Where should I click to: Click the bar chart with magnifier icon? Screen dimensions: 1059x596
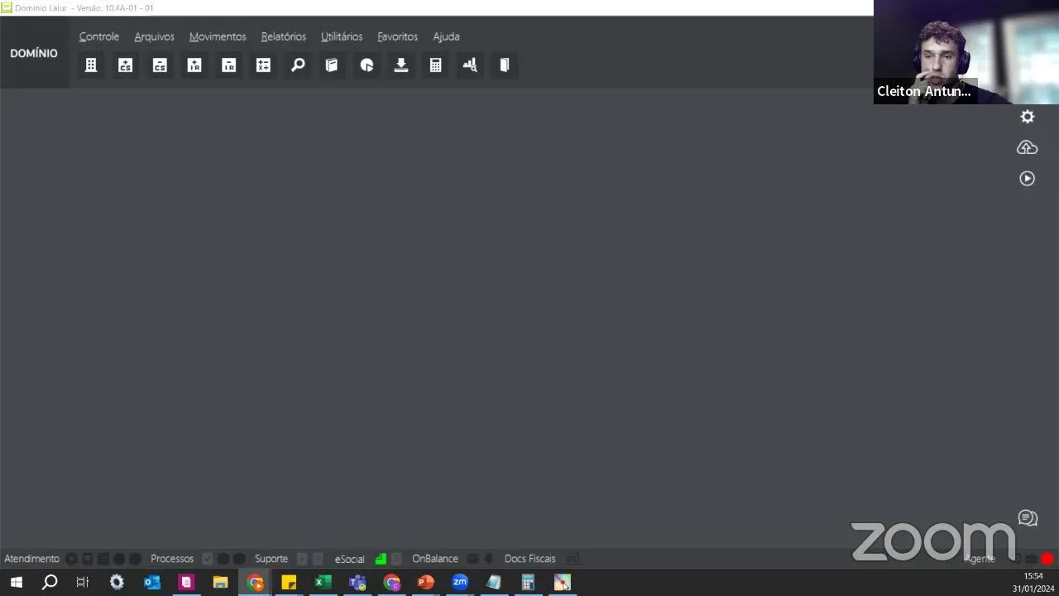[x=470, y=65]
